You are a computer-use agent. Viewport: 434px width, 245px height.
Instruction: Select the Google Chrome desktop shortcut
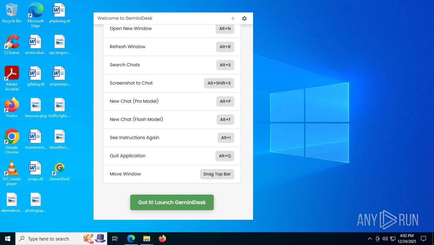pyautogui.click(x=12, y=142)
